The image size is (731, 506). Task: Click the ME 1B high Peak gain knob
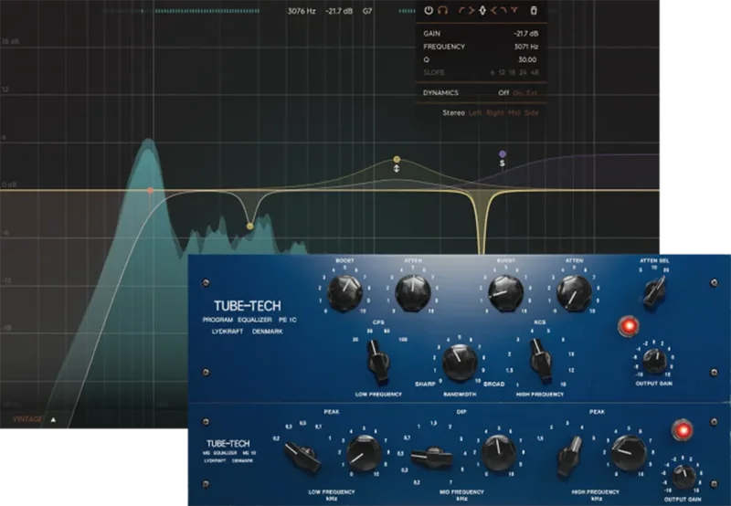pyautogui.click(x=629, y=453)
